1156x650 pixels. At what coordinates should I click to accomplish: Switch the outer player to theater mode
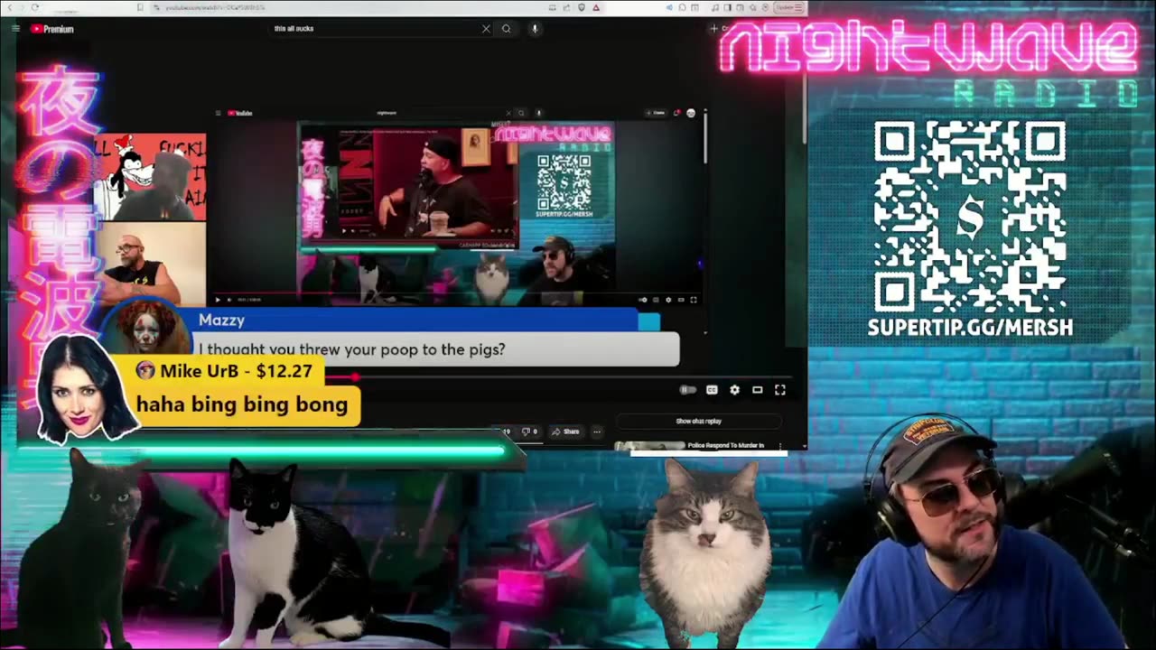[758, 390]
